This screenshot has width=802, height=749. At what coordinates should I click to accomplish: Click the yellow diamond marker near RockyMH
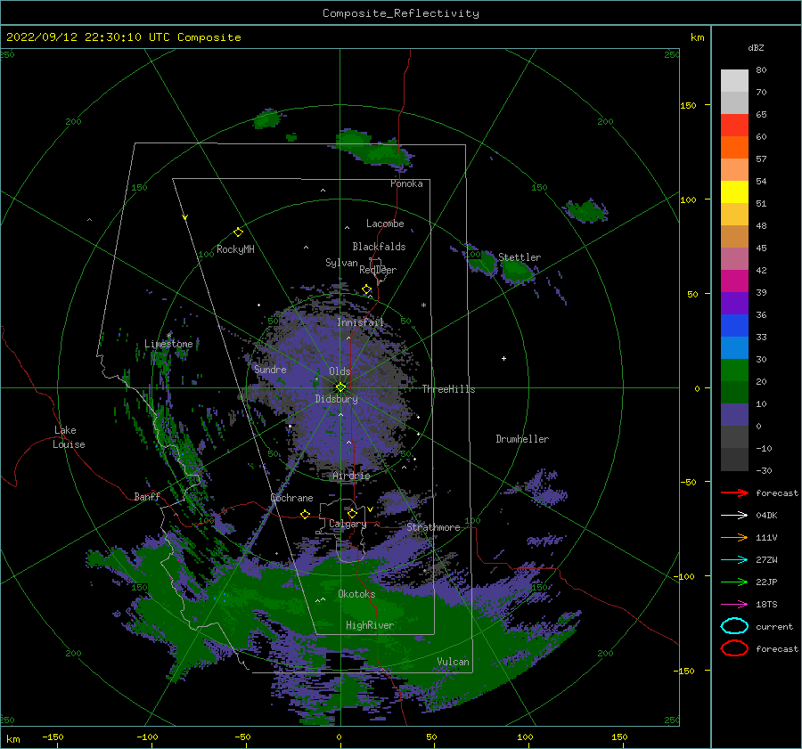point(238,232)
